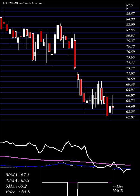
Task: Select the 66.97 price axis label
Action: [130, 95]
